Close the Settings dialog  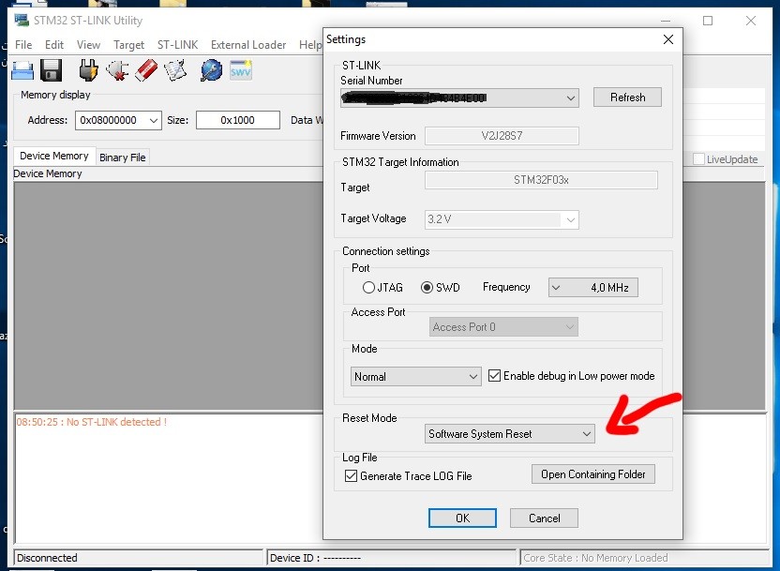668,39
